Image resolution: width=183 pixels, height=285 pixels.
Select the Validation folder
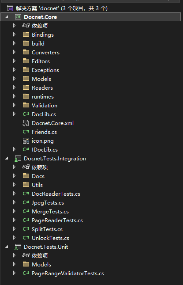(45, 106)
